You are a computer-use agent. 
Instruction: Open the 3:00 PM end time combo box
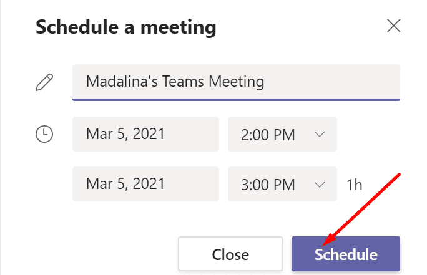click(x=282, y=184)
